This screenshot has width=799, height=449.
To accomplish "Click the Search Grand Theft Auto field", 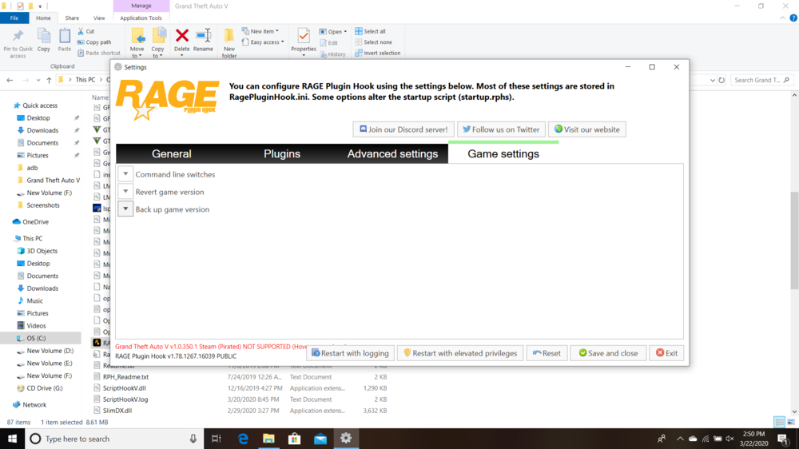I will 761,80.
